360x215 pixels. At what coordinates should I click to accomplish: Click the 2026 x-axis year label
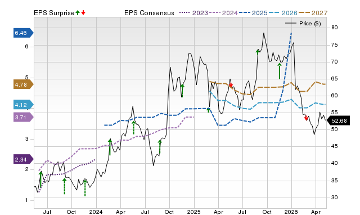(291, 212)
